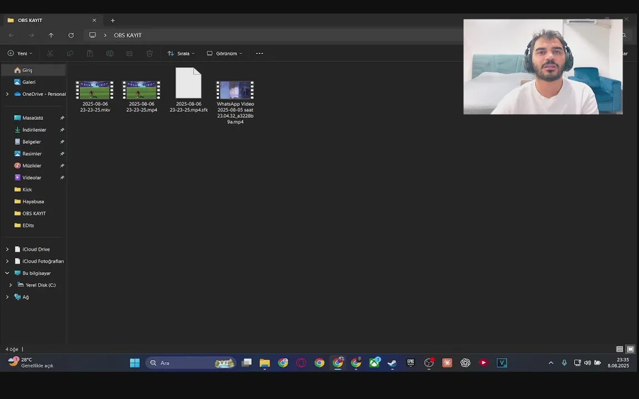
Task: Open the Windows Start menu
Action: [x=134, y=363]
